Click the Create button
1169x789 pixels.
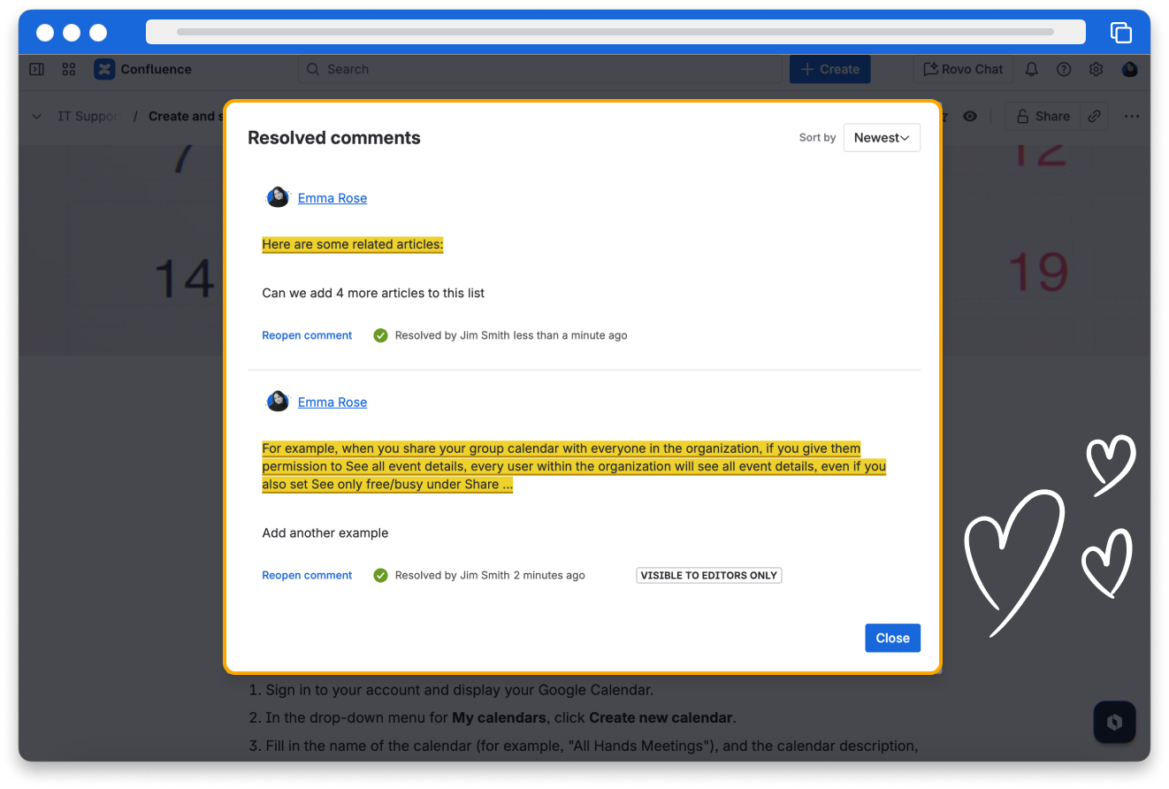click(829, 69)
